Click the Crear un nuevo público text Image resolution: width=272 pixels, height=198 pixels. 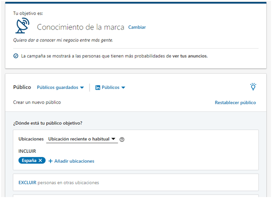click(37, 102)
